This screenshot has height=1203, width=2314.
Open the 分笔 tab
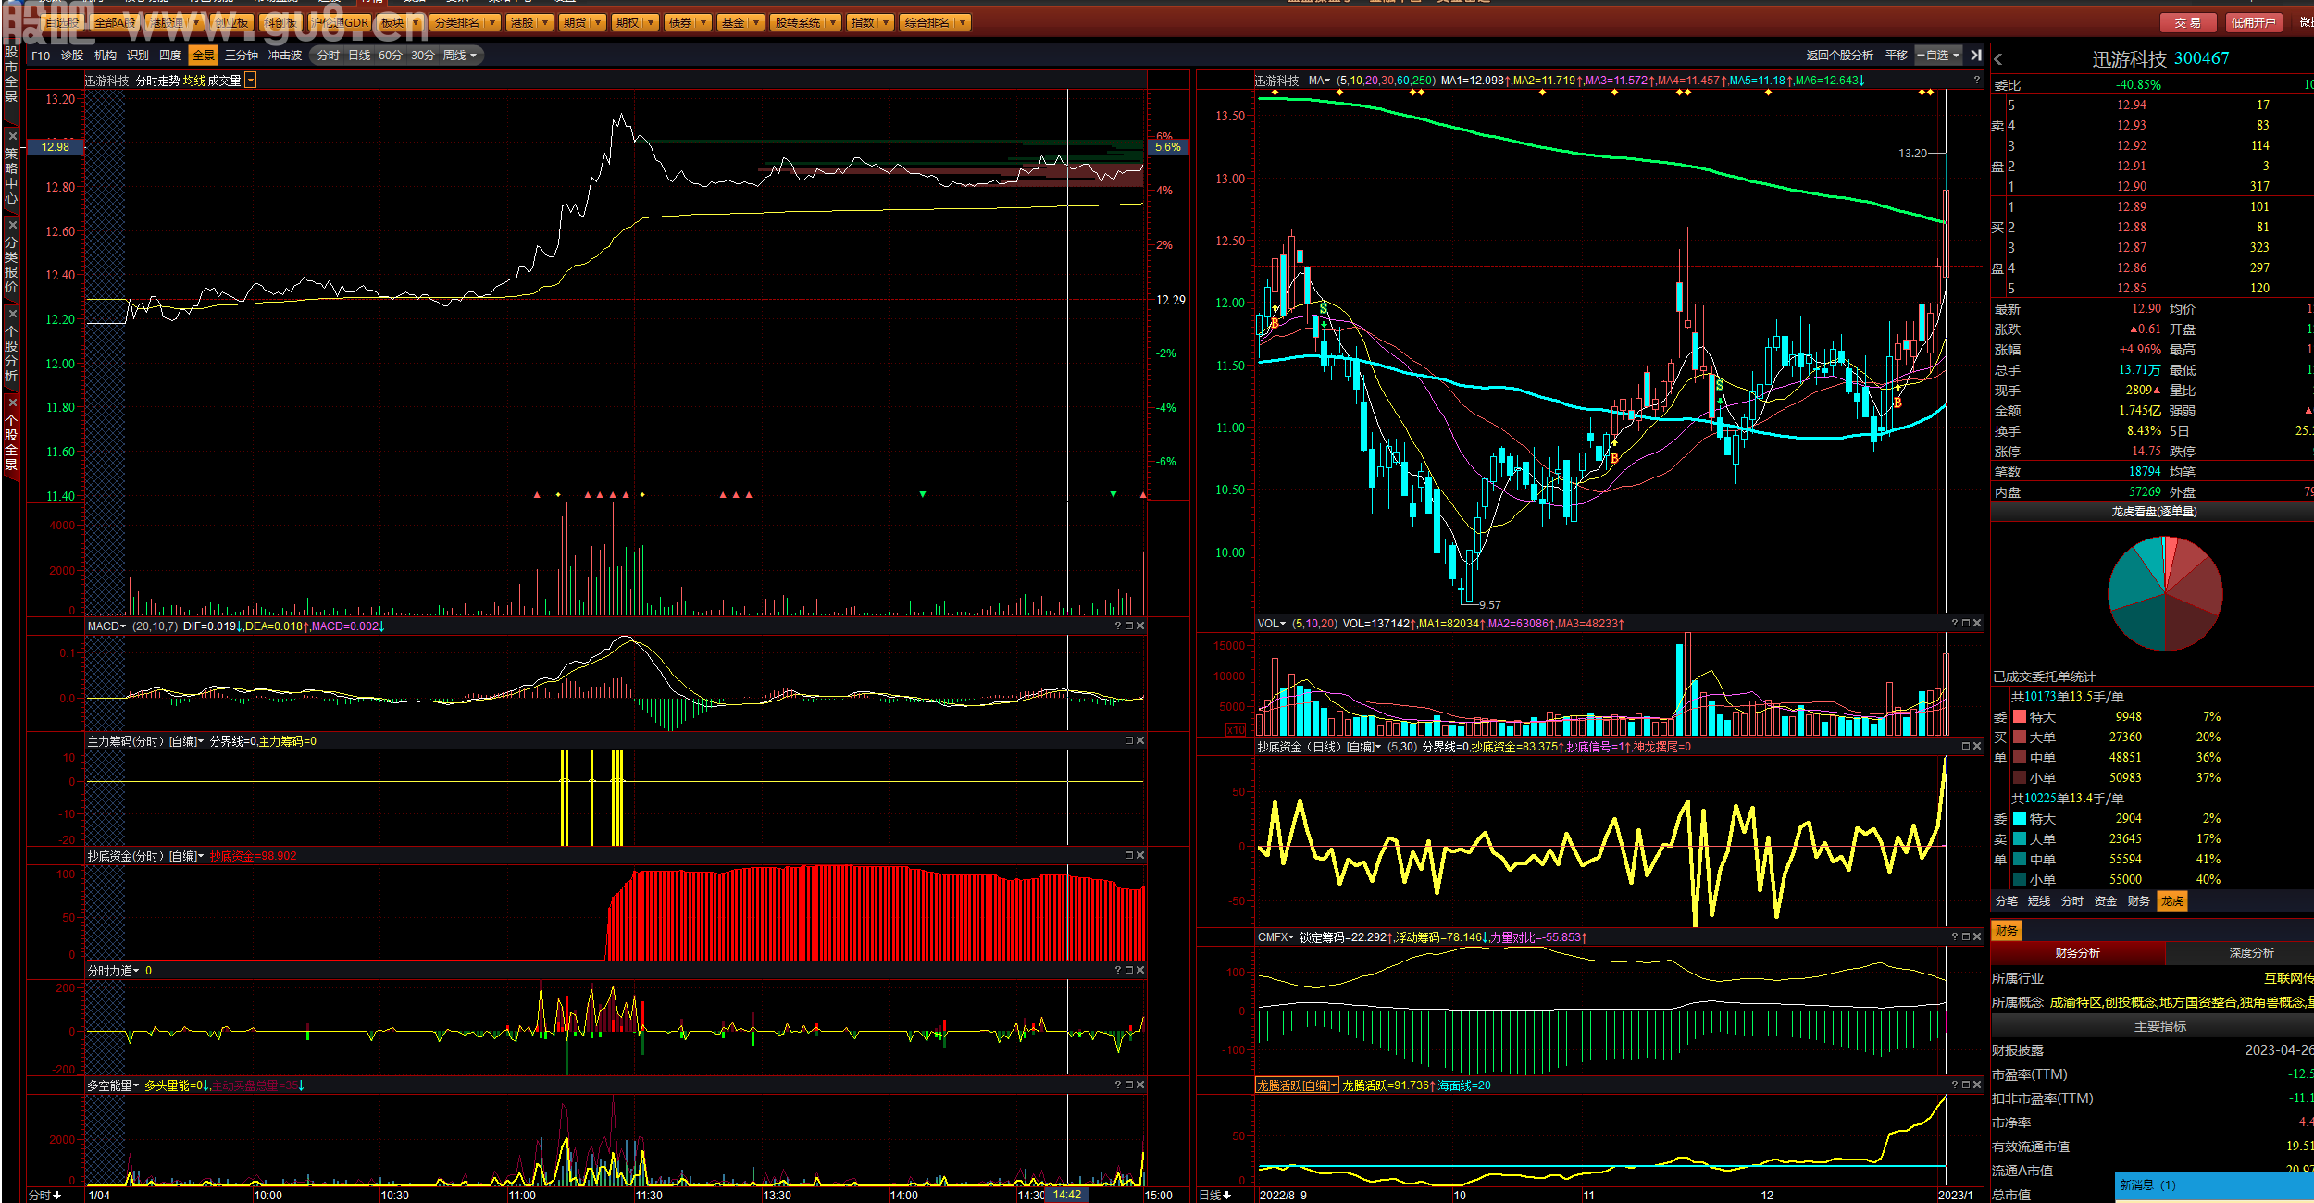[x=2007, y=901]
